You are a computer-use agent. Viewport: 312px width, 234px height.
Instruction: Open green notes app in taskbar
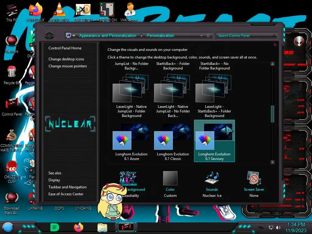[x=55, y=227]
